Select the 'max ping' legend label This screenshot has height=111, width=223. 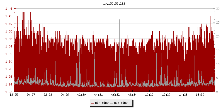(121, 103)
